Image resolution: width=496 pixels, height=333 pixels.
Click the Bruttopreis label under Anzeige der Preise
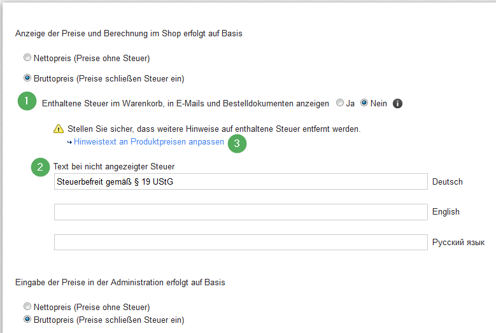pyautogui.click(x=109, y=78)
